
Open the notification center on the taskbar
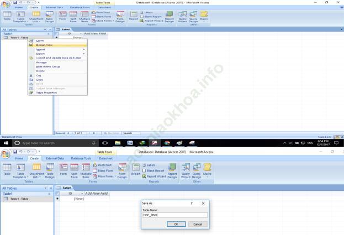336,143
